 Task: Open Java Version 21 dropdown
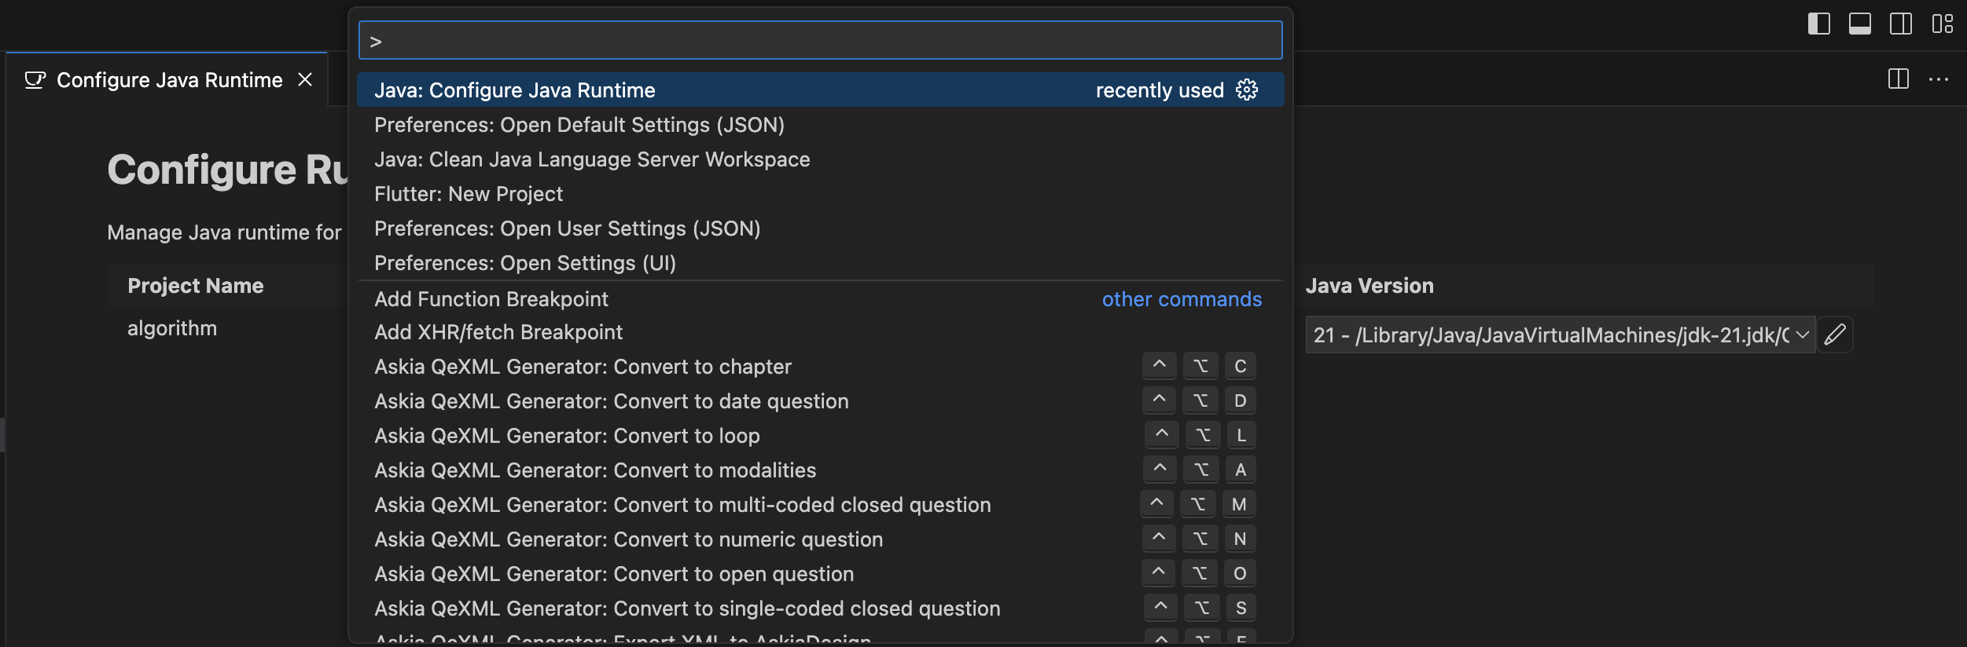click(1560, 334)
